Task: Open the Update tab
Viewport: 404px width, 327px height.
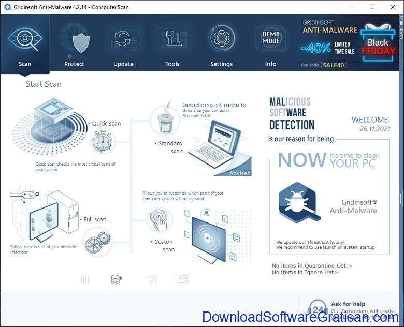Action: coord(123,44)
